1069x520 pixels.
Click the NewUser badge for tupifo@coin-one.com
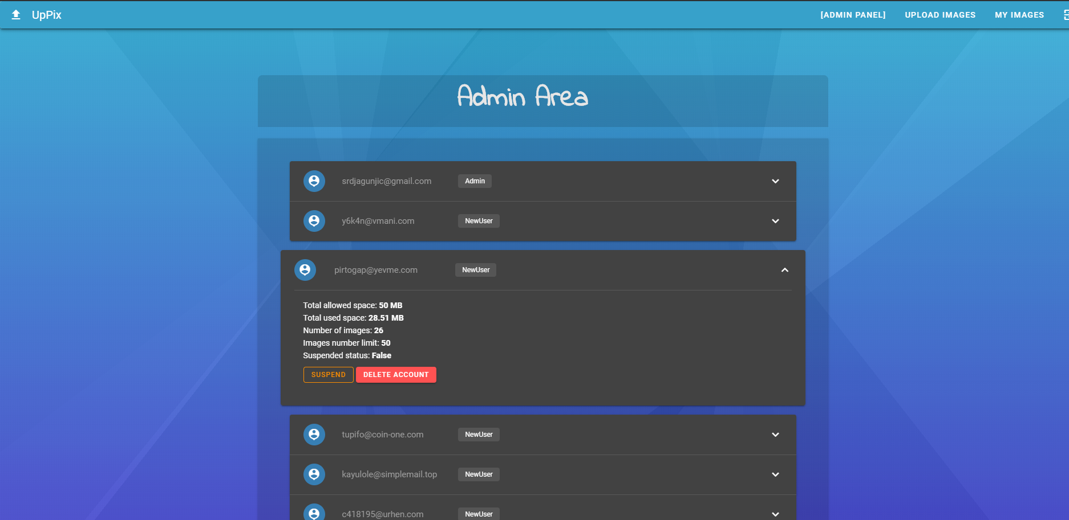(479, 434)
